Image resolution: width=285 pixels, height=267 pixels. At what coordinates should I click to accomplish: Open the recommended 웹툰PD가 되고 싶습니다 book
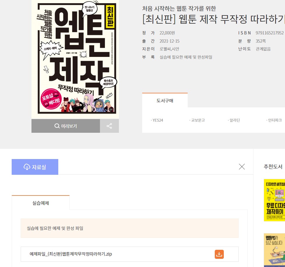pyautogui.click(x=274, y=250)
